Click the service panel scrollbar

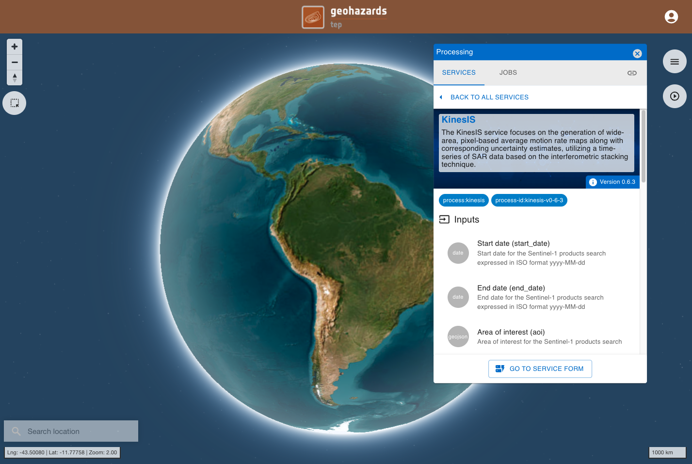[x=644, y=146]
